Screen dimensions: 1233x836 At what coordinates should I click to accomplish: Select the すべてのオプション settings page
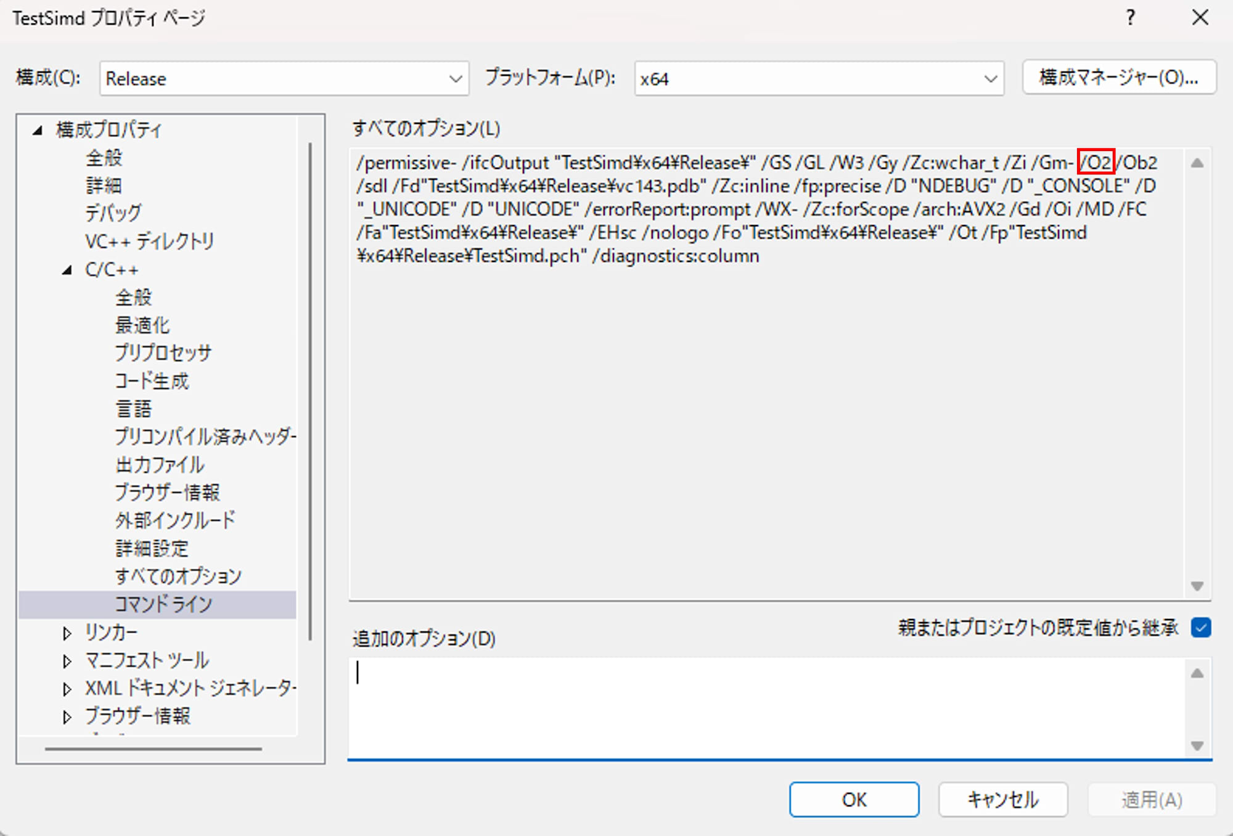[x=178, y=576]
